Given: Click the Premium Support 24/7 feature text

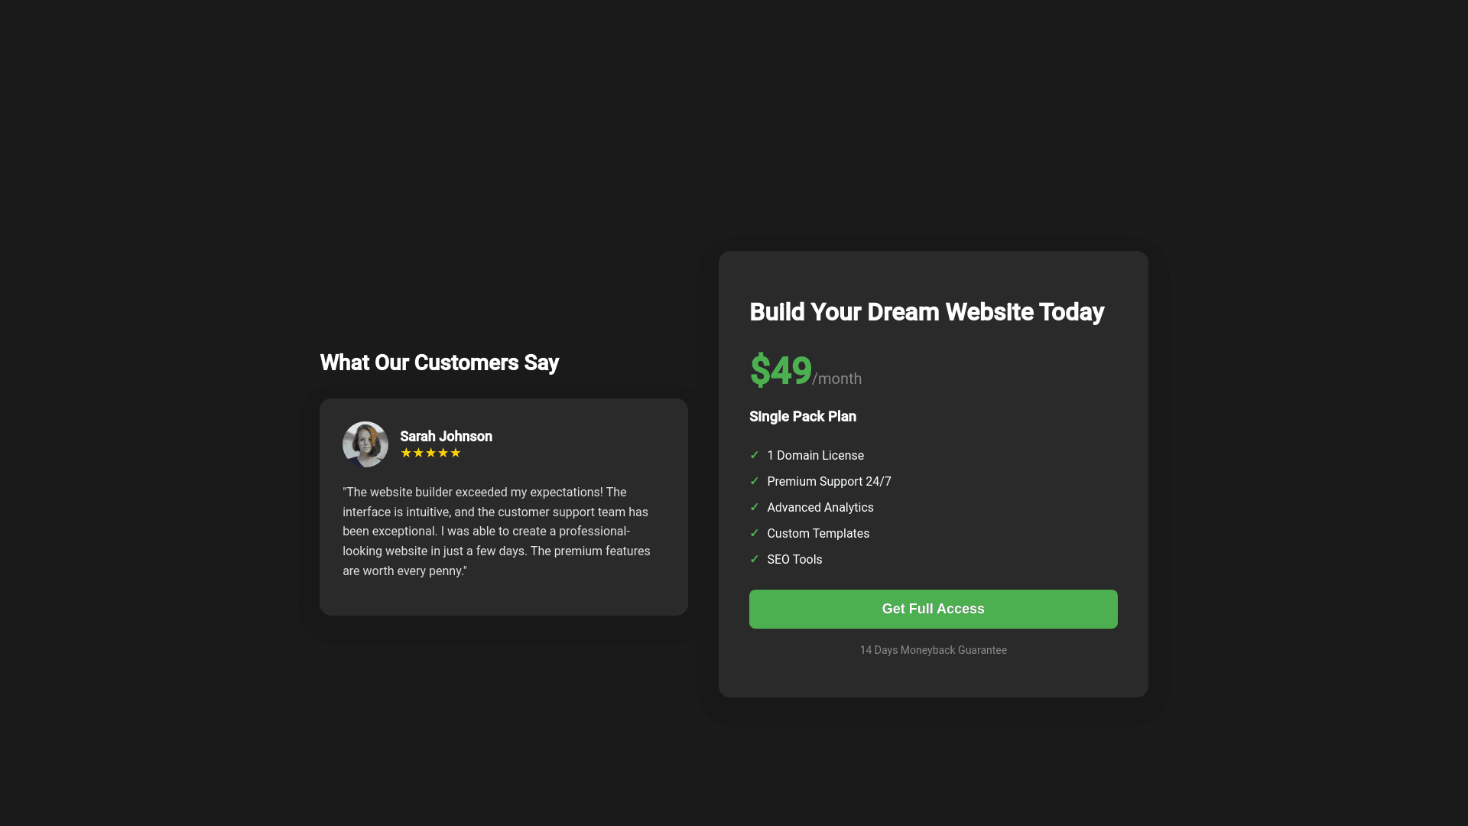Looking at the screenshot, I should click(829, 481).
